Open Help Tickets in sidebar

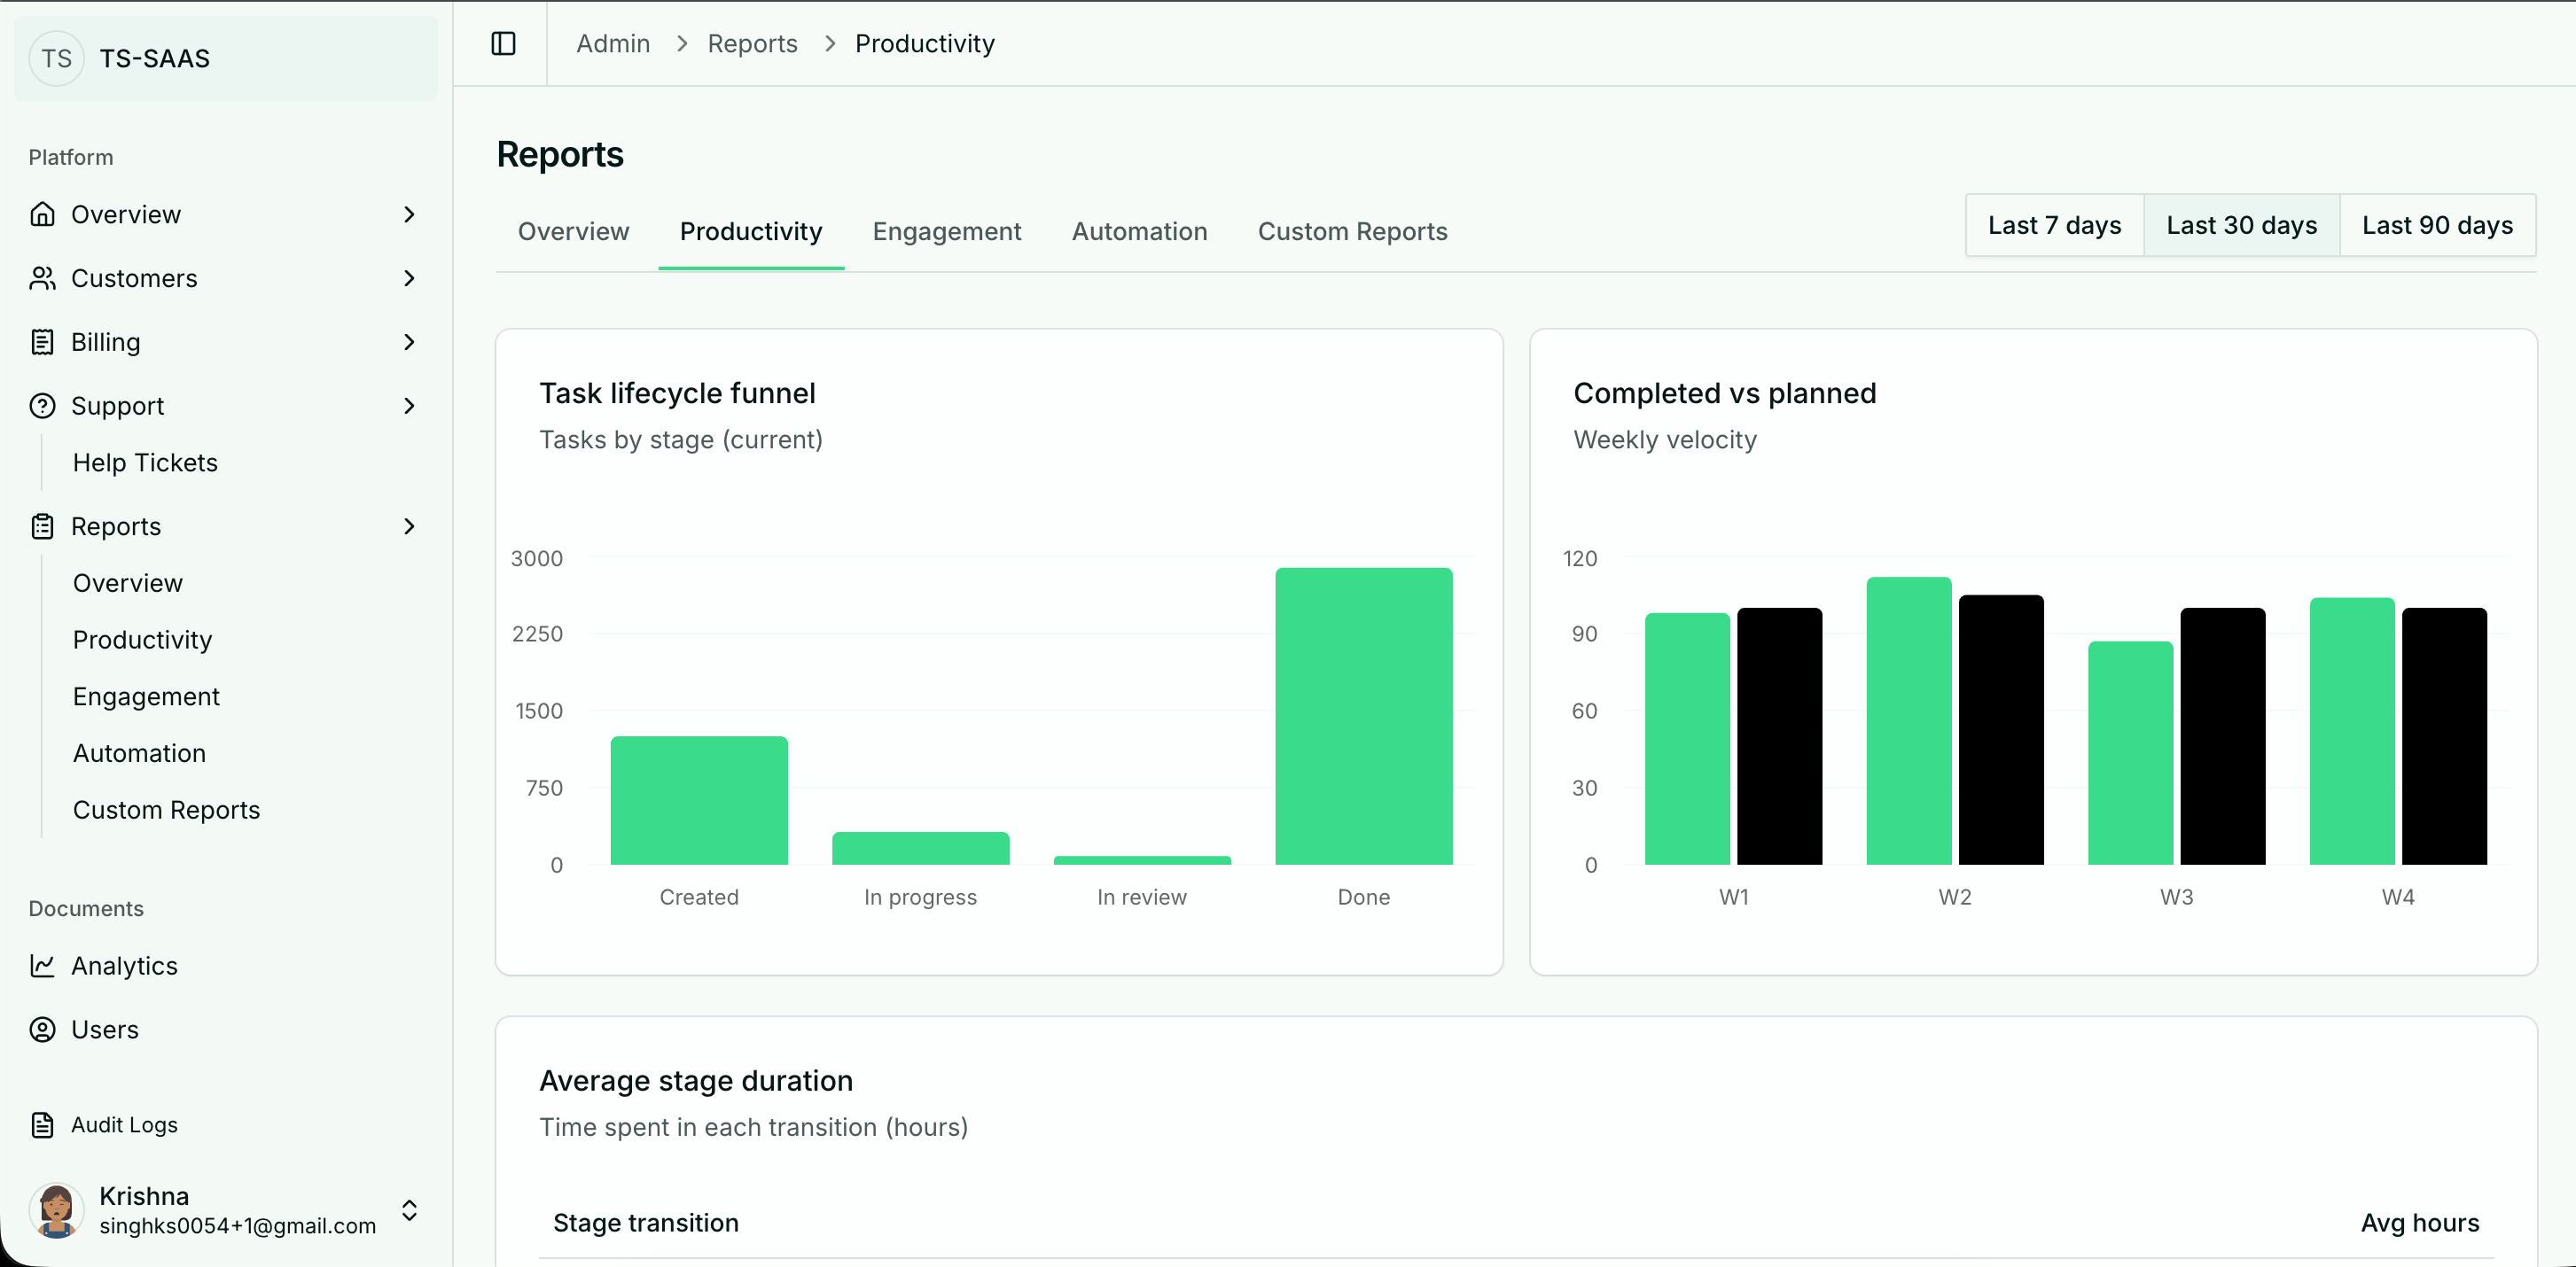pyautogui.click(x=145, y=462)
